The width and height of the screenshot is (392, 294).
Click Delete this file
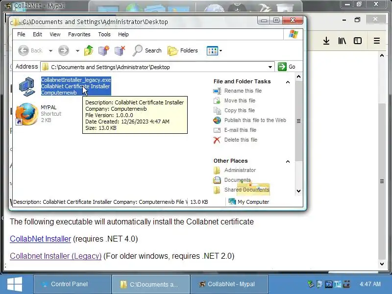coord(241,140)
